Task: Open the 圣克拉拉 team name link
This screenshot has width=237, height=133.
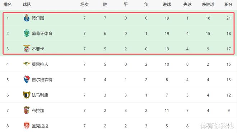Action: click(x=40, y=126)
